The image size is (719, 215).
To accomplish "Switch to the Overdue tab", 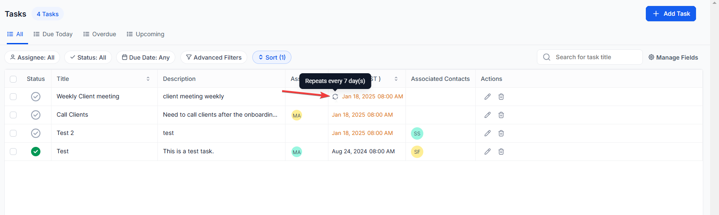I will click(100, 34).
